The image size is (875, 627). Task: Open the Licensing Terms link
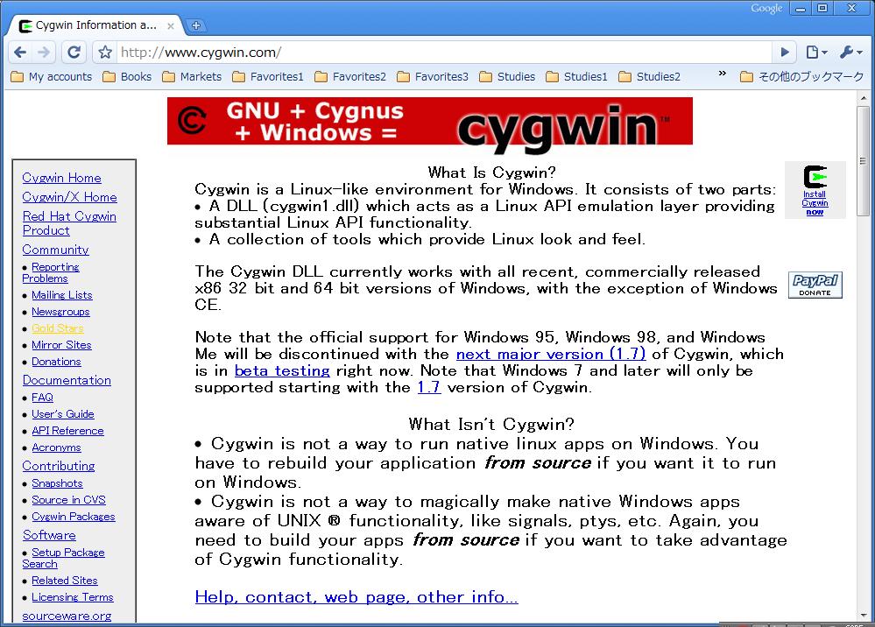[x=73, y=597]
